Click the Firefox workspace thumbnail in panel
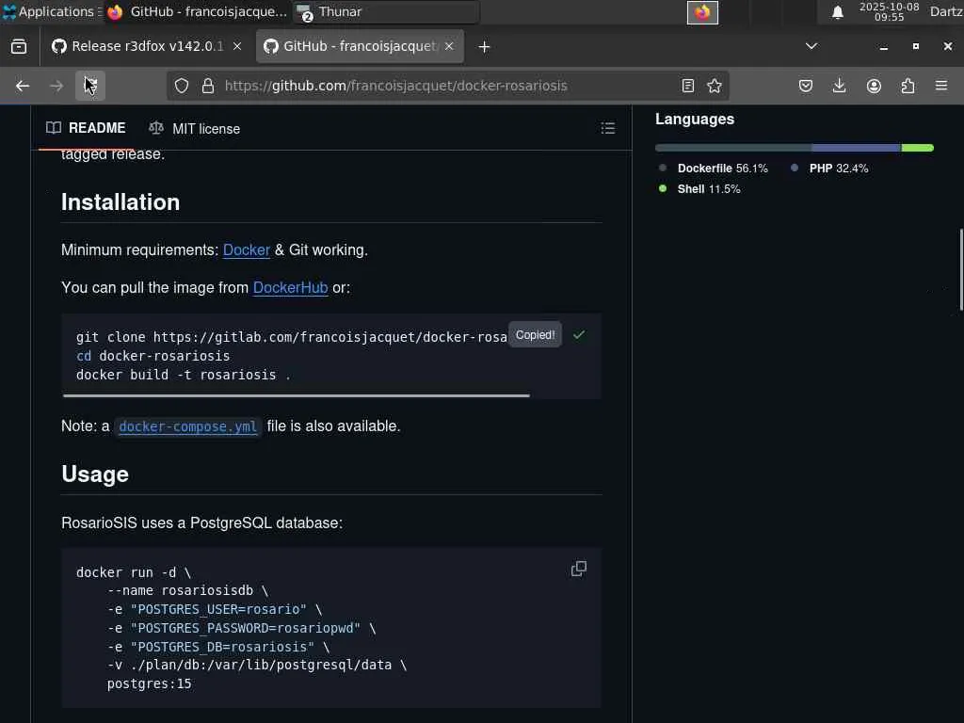The image size is (964, 723). pyautogui.click(x=702, y=12)
